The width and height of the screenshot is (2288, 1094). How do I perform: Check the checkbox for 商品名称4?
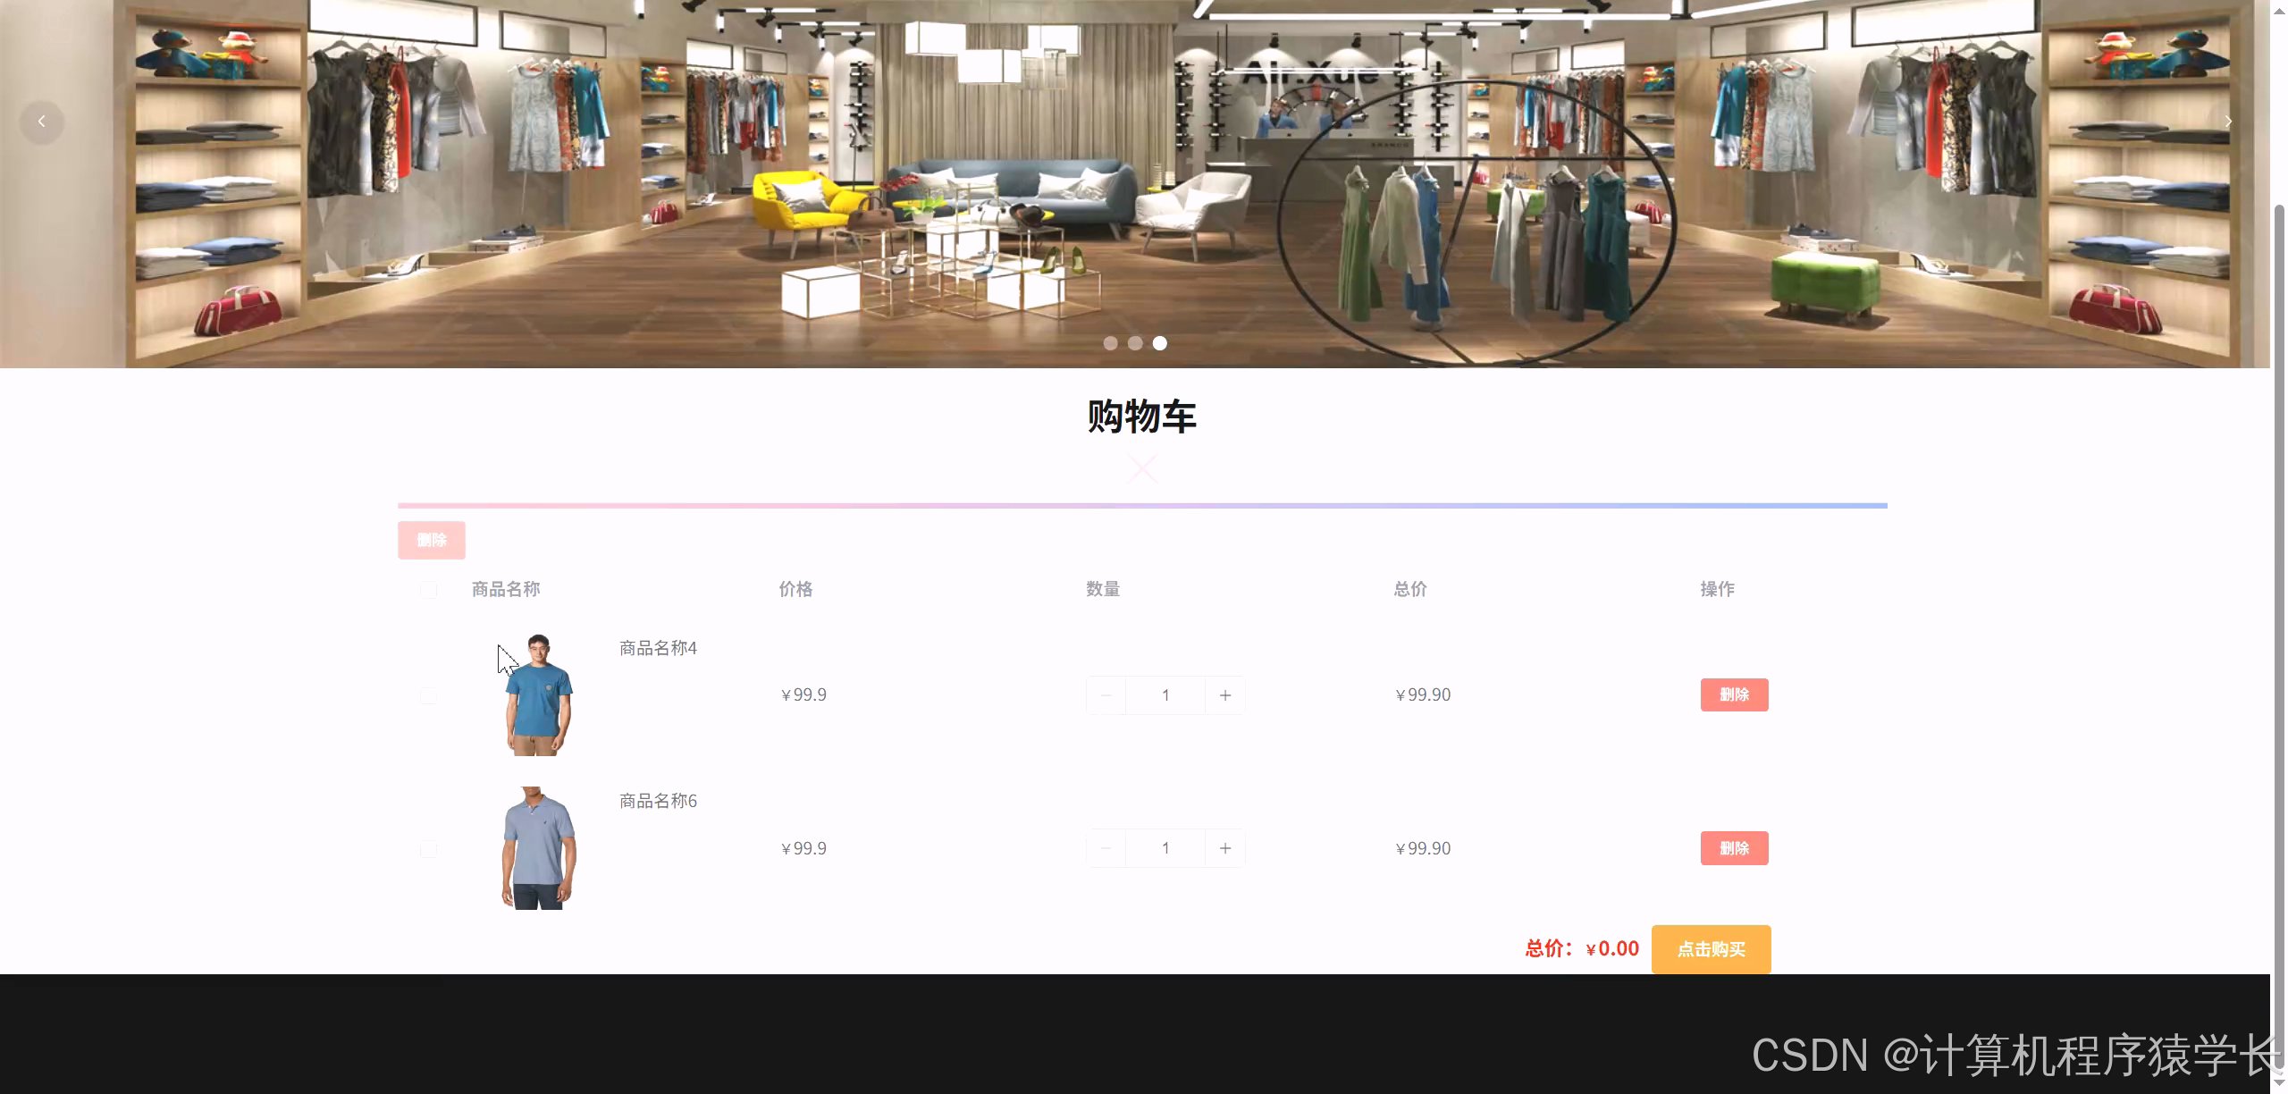tap(429, 694)
